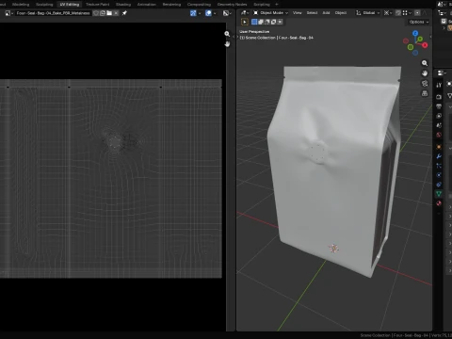Open the Global transform orientation dropdown
The image size is (452, 339).
coord(367,13)
